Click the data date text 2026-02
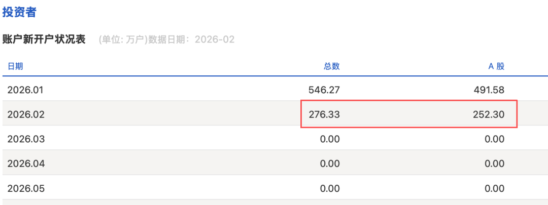This screenshot has width=548, height=205. pos(215,39)
